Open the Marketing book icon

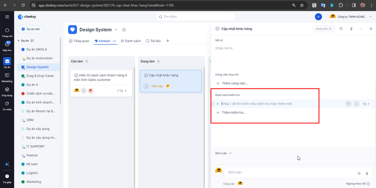coord(7,75)
